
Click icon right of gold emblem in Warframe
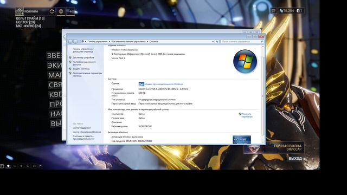click(71, 11)
